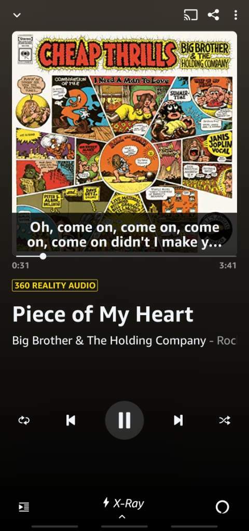Collapse the now playing screen
The height and width of the screenshot is (531, 249).
tap(17, 15)
